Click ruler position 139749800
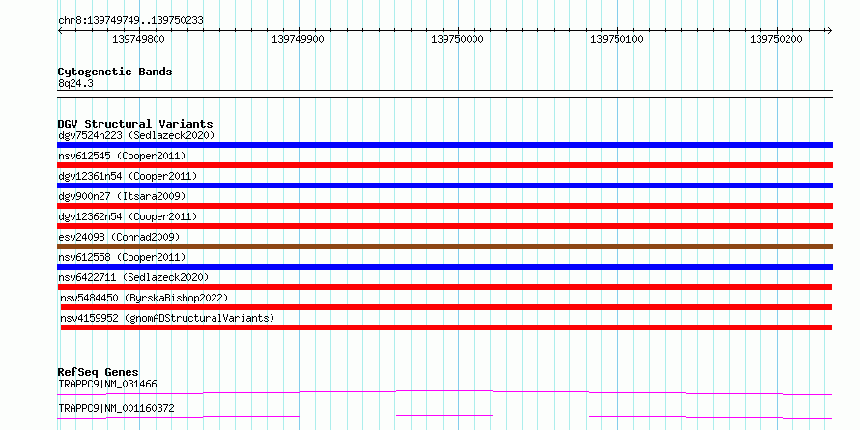This screenshot has width=860, height=430. [x=138, y=39]
